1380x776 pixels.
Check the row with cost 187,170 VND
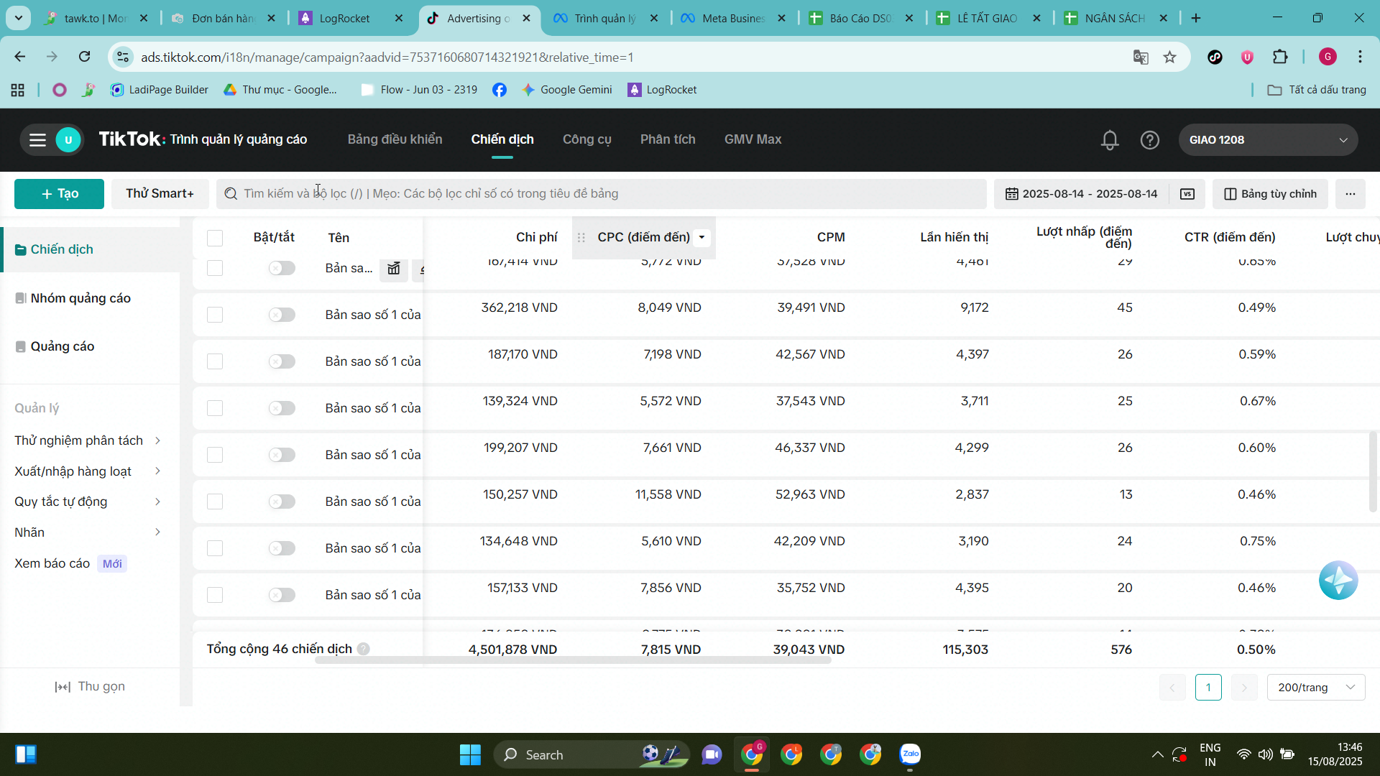pyautogui.click(x=215, y=361)
